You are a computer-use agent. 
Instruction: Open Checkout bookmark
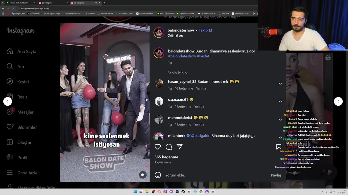click(90, 14)
